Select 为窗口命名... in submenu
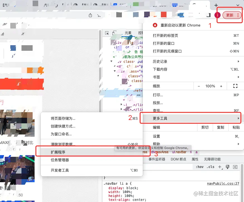 point(92,134)
